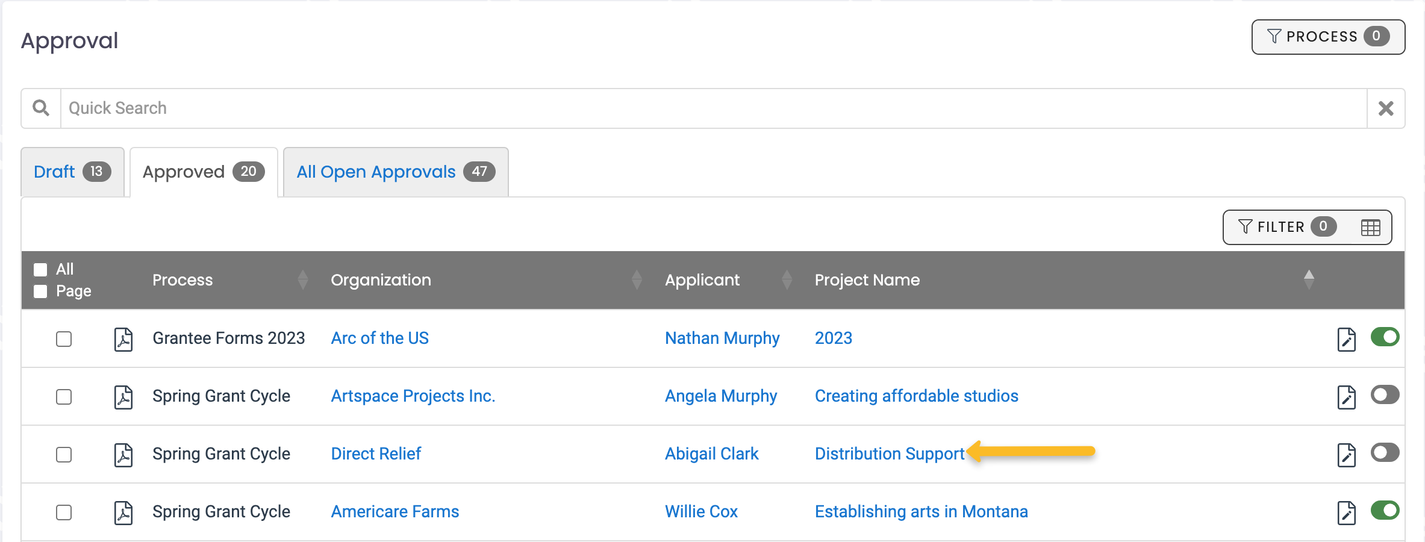The image size is (1425, 542).
Task: Sort the table by Applicant column
Action: (788, 279)
